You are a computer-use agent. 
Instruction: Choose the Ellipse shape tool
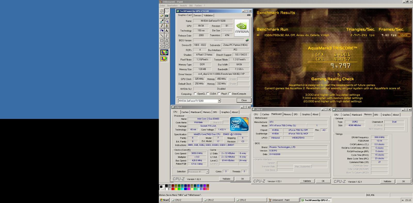click(162, 45)
